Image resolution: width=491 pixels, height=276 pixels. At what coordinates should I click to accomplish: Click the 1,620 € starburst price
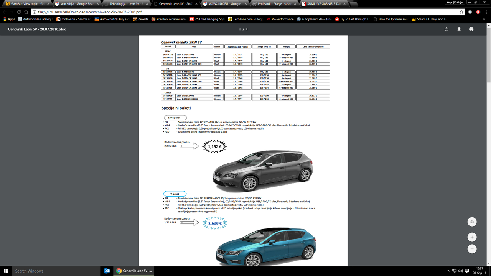click(x=215, y=223)
